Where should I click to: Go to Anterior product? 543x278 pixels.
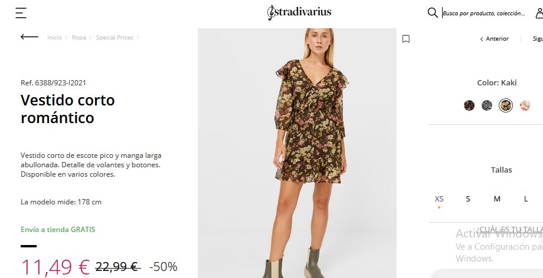click(x=494, y=39)
